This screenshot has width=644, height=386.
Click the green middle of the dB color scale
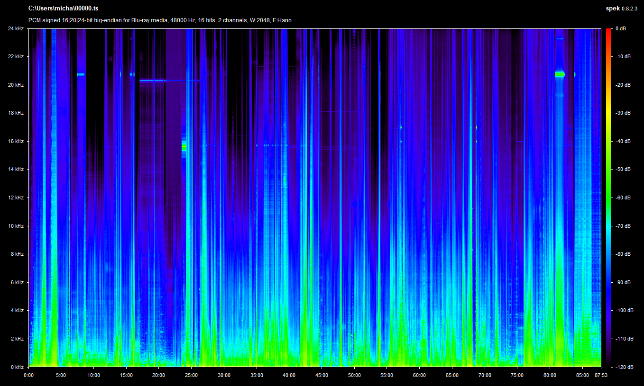(x=608, y=197)
